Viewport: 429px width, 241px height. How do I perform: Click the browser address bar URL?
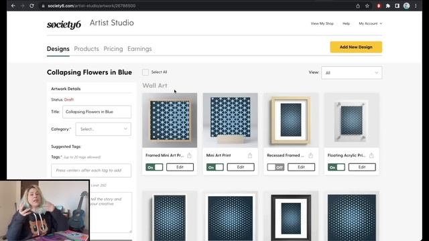coord(92,6)
